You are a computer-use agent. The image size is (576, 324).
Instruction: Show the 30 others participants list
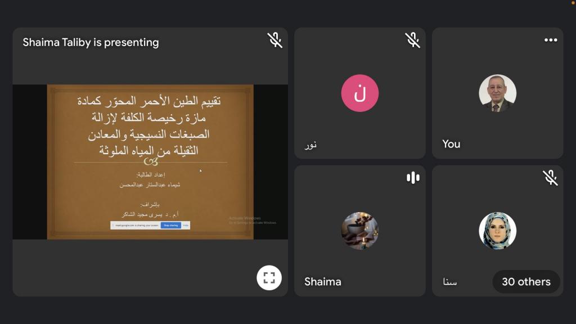coord(526,282)
